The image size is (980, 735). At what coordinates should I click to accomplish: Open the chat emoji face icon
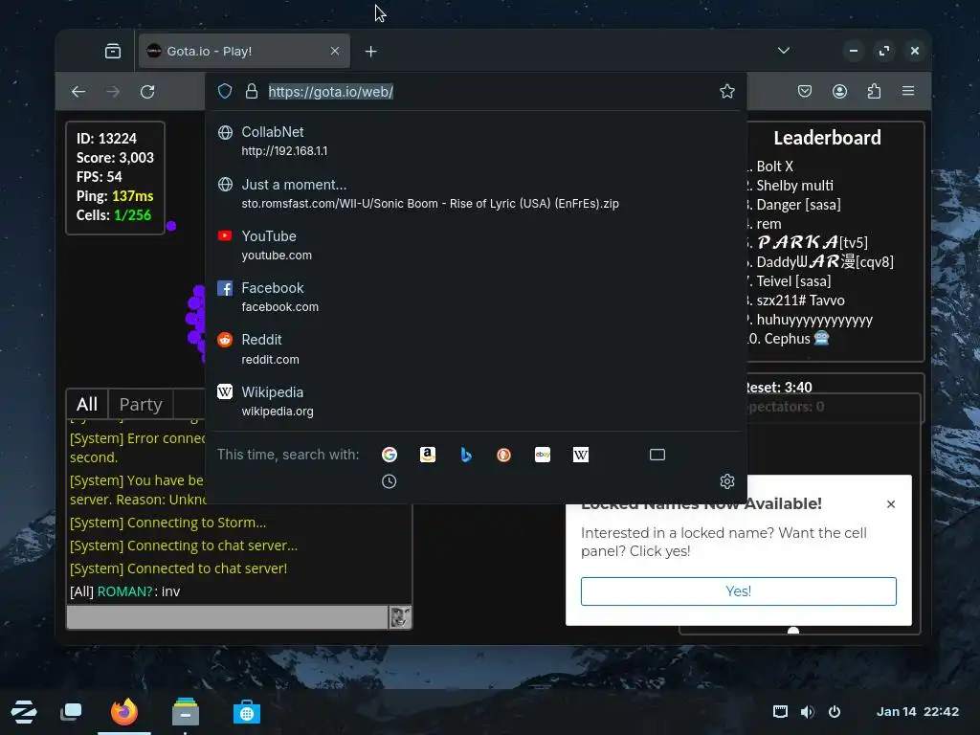tap(400, 617)
